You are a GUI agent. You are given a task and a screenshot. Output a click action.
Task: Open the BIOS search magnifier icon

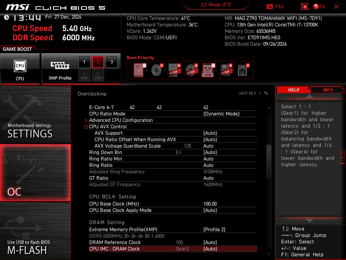(x=304, y=7)
